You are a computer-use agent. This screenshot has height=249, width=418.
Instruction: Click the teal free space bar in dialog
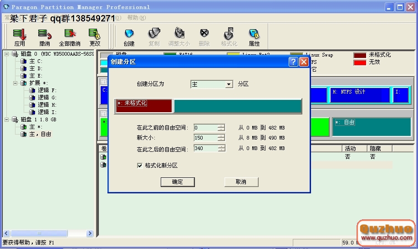237,106
